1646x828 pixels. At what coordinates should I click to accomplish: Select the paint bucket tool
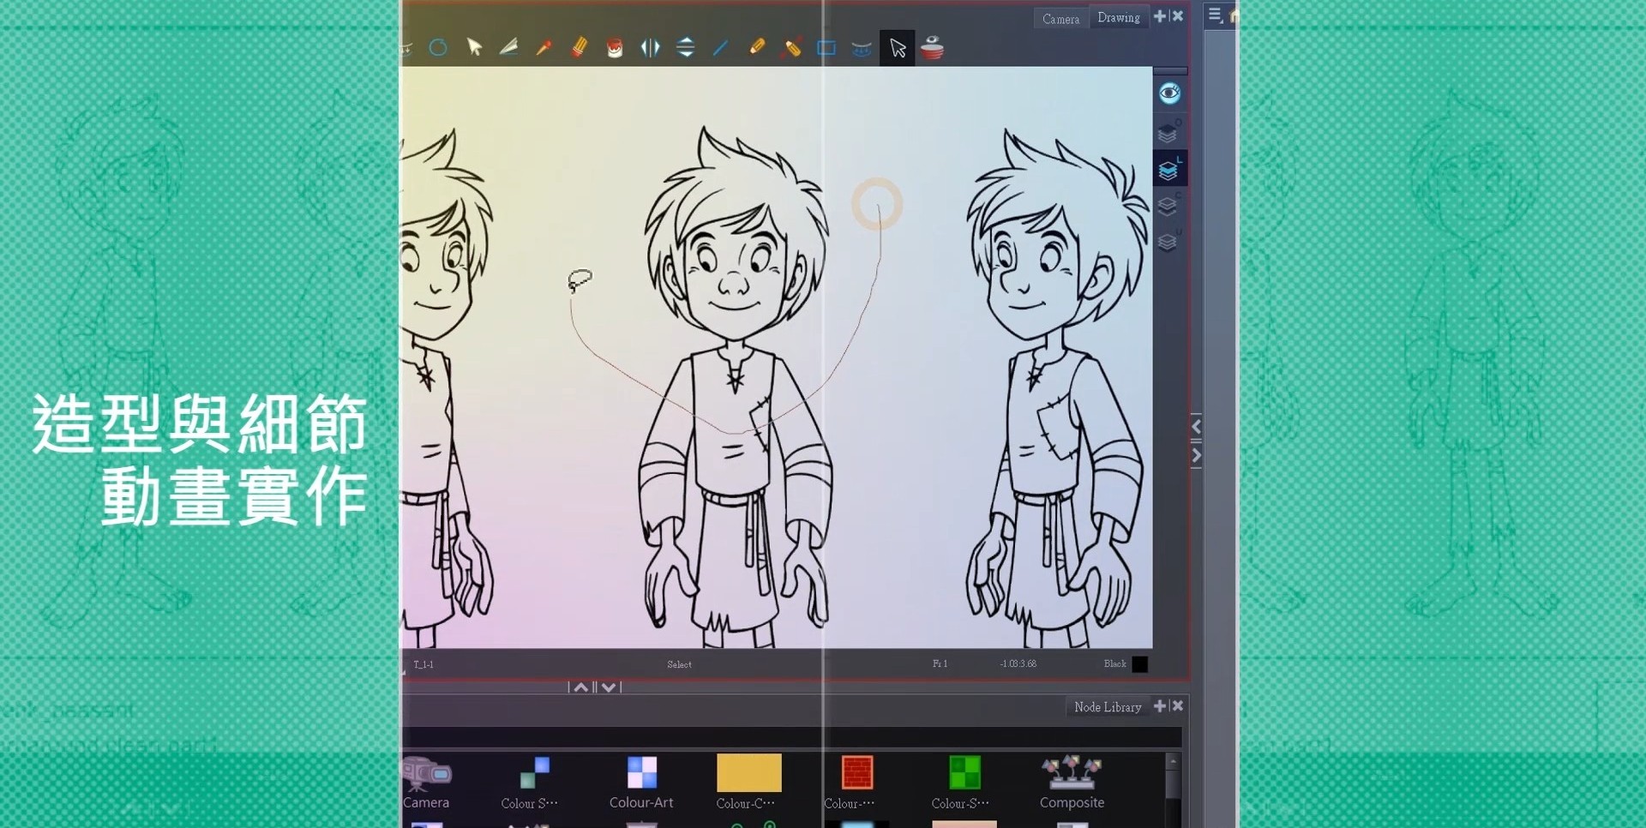[x=615, y=48]
